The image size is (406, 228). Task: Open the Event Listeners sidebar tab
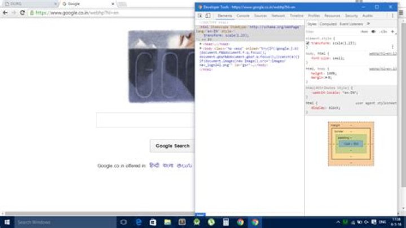tap(351, 24)
